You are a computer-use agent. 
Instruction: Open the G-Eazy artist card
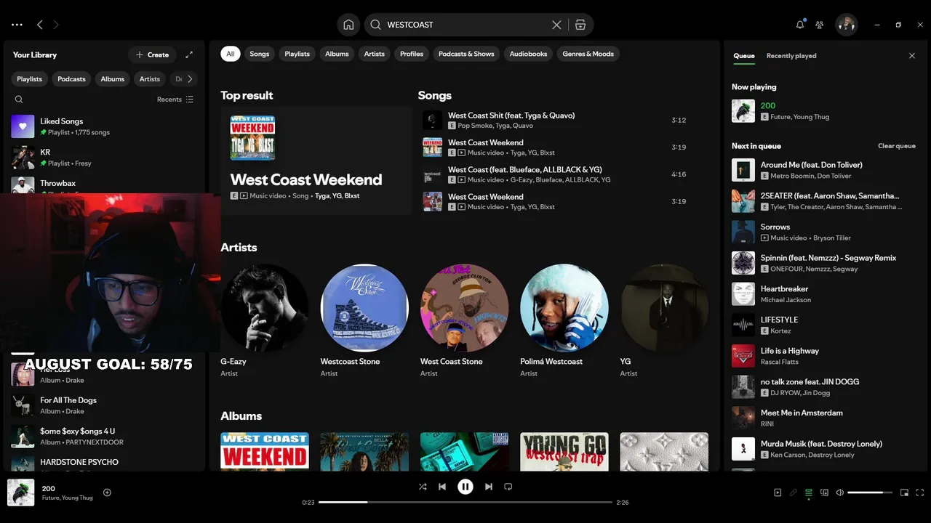[265, 320]
